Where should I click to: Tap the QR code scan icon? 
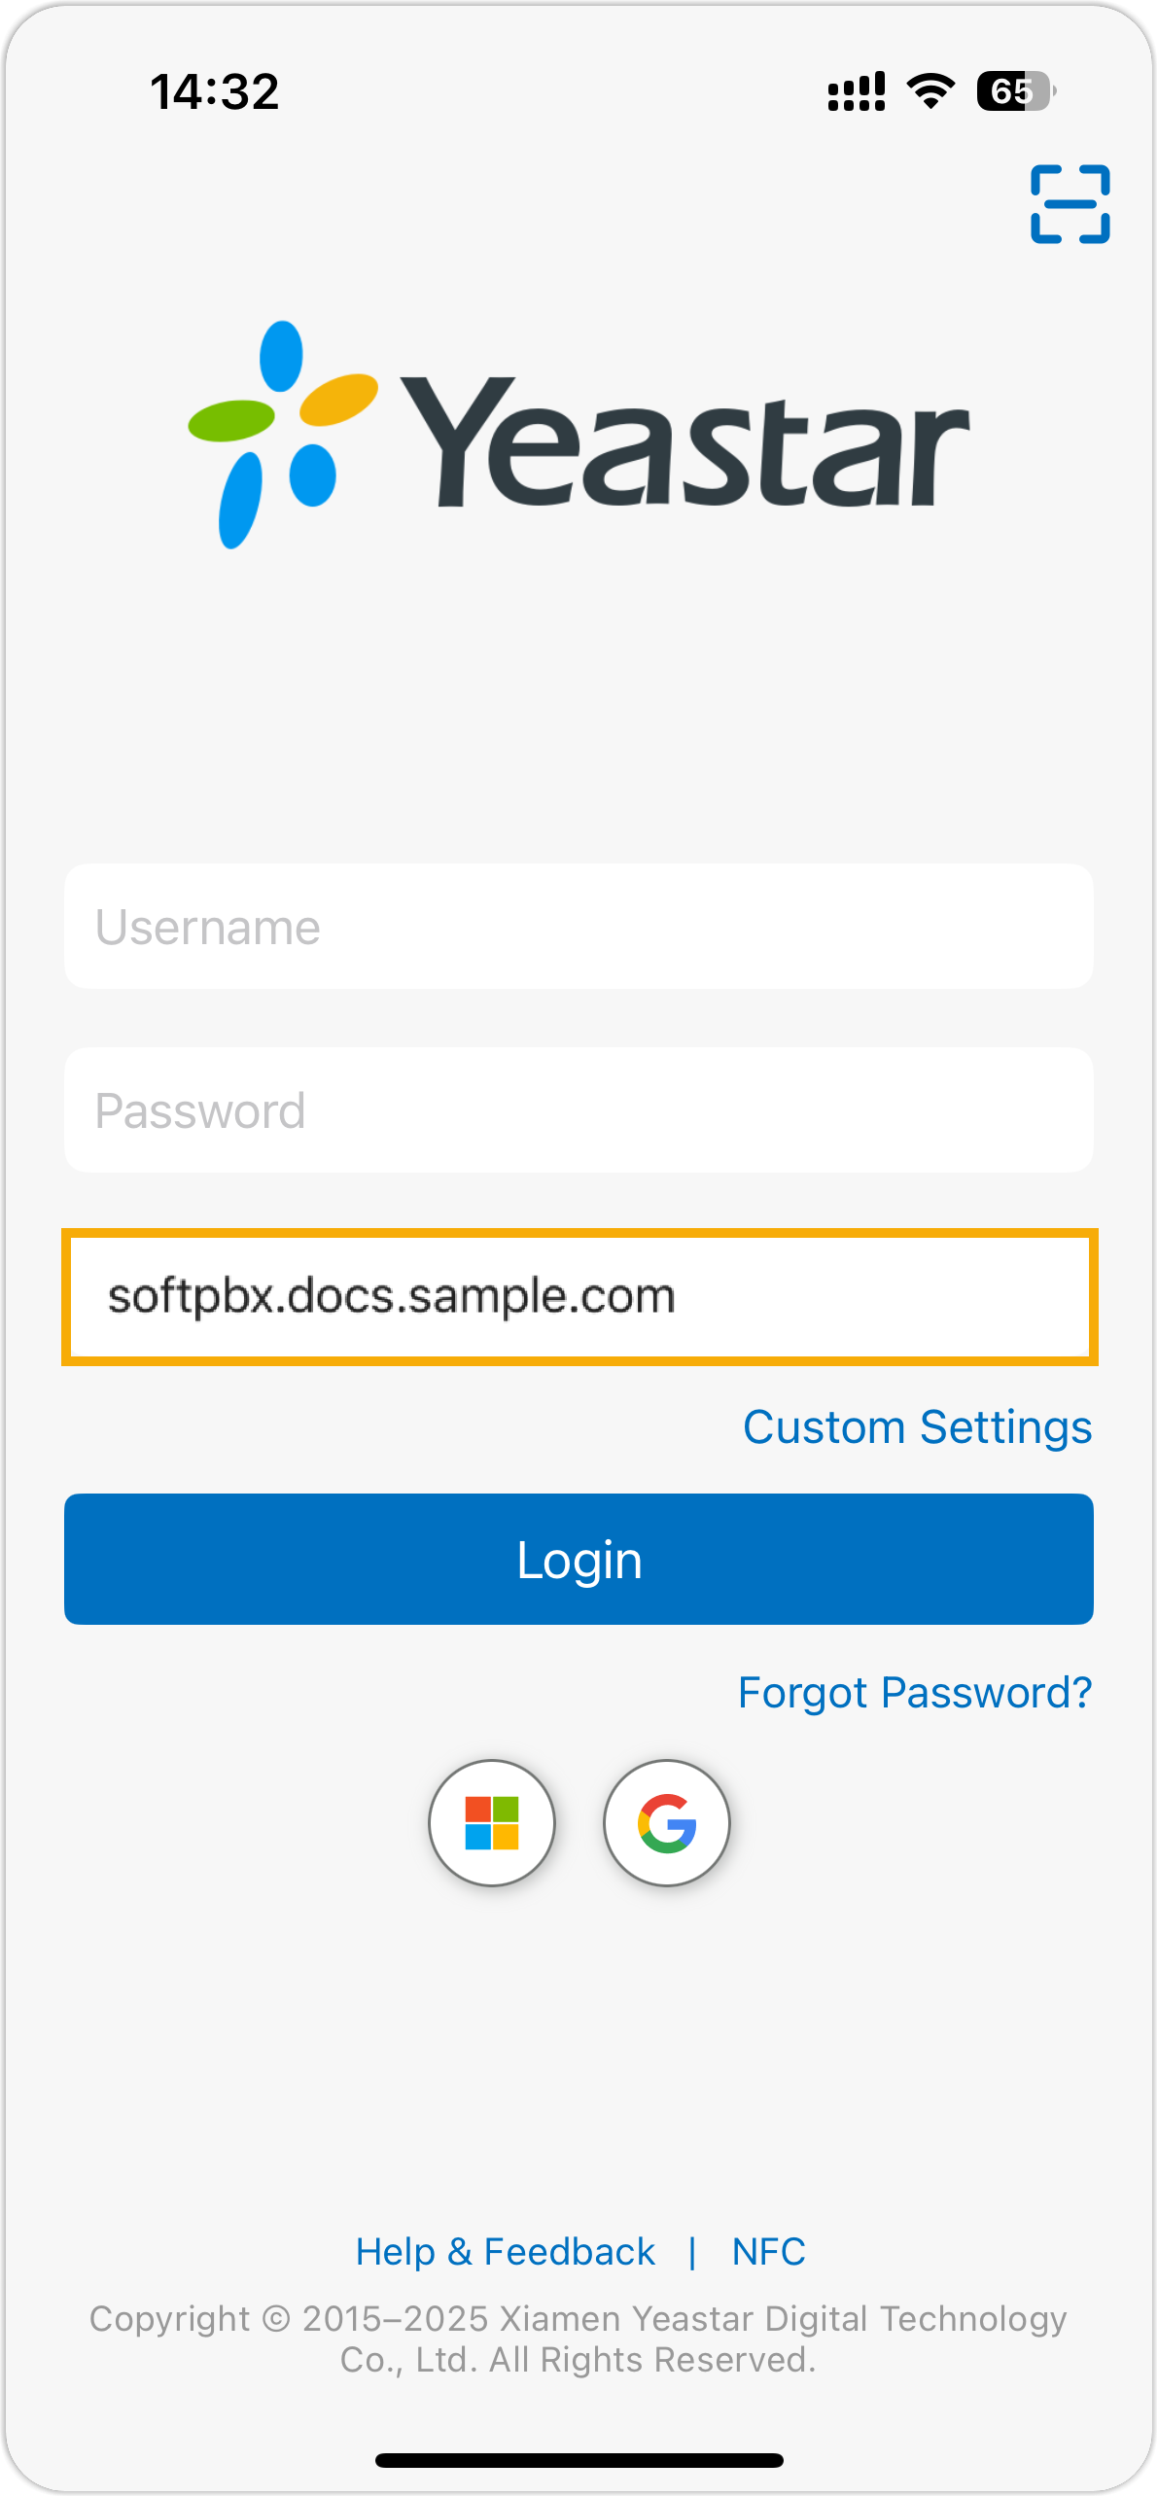pos(1070,204)
